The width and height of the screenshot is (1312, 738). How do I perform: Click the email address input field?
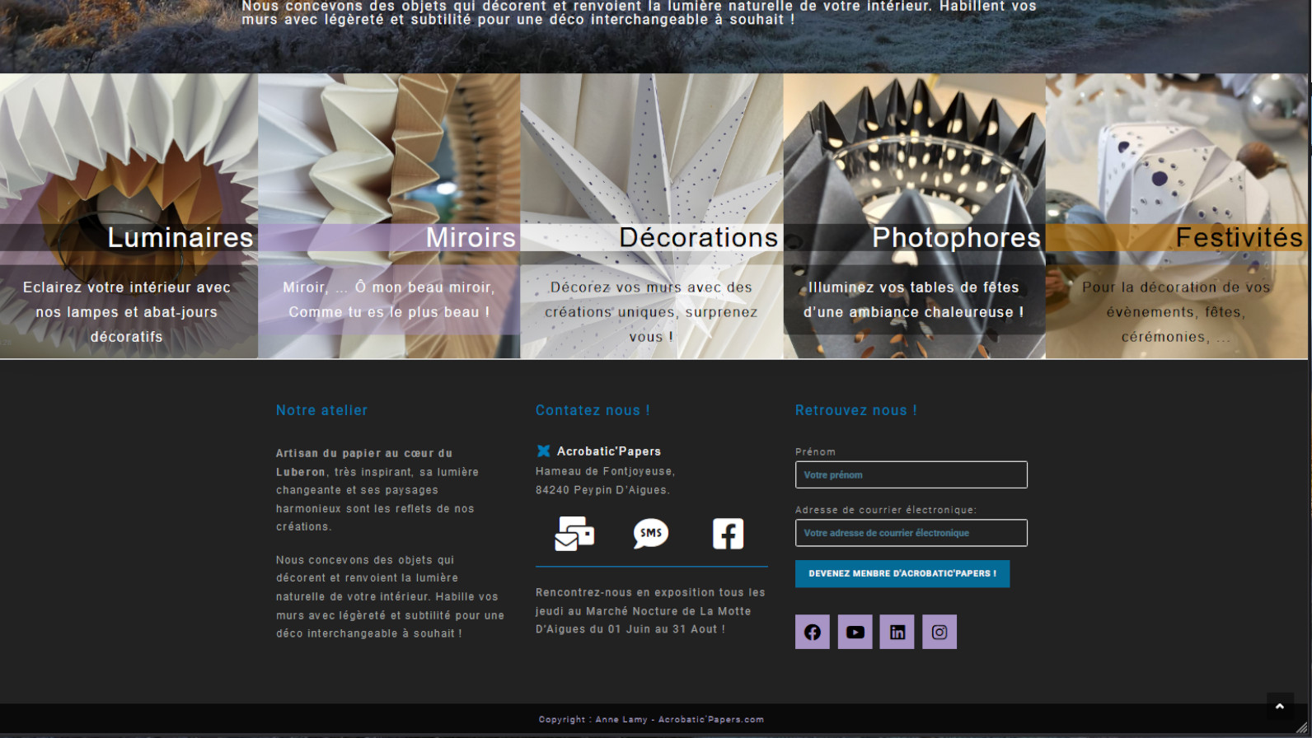click(x=911, y=533)
